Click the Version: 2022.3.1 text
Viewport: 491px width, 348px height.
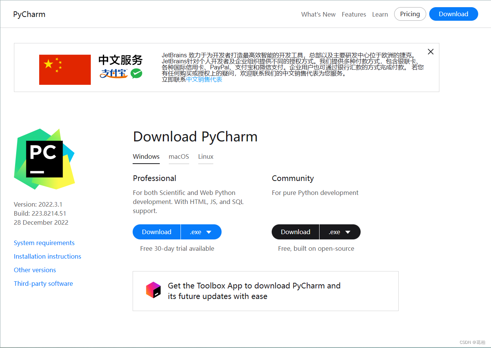point(38,204)
